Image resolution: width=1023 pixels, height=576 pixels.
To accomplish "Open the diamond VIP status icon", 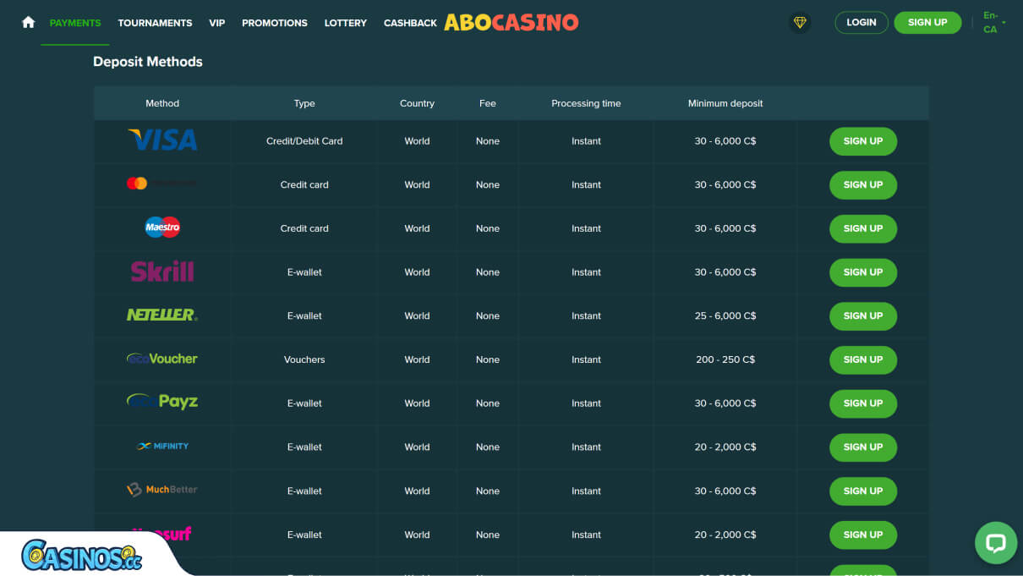I will pos(800,23).
